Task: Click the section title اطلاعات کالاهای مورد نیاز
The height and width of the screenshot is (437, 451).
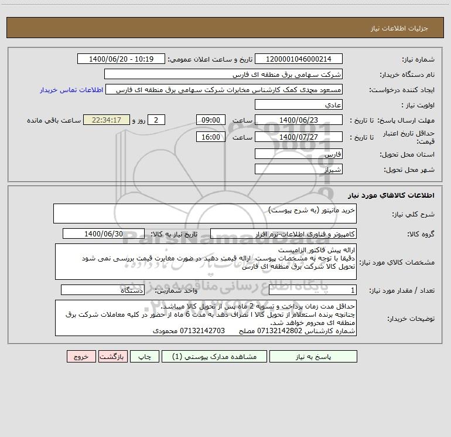Action: tap(391, 195)
